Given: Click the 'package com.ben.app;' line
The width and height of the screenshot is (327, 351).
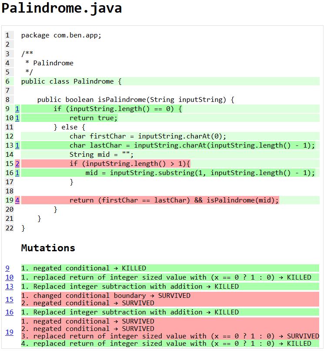Looking at the screenshot, I should (61, 35).
